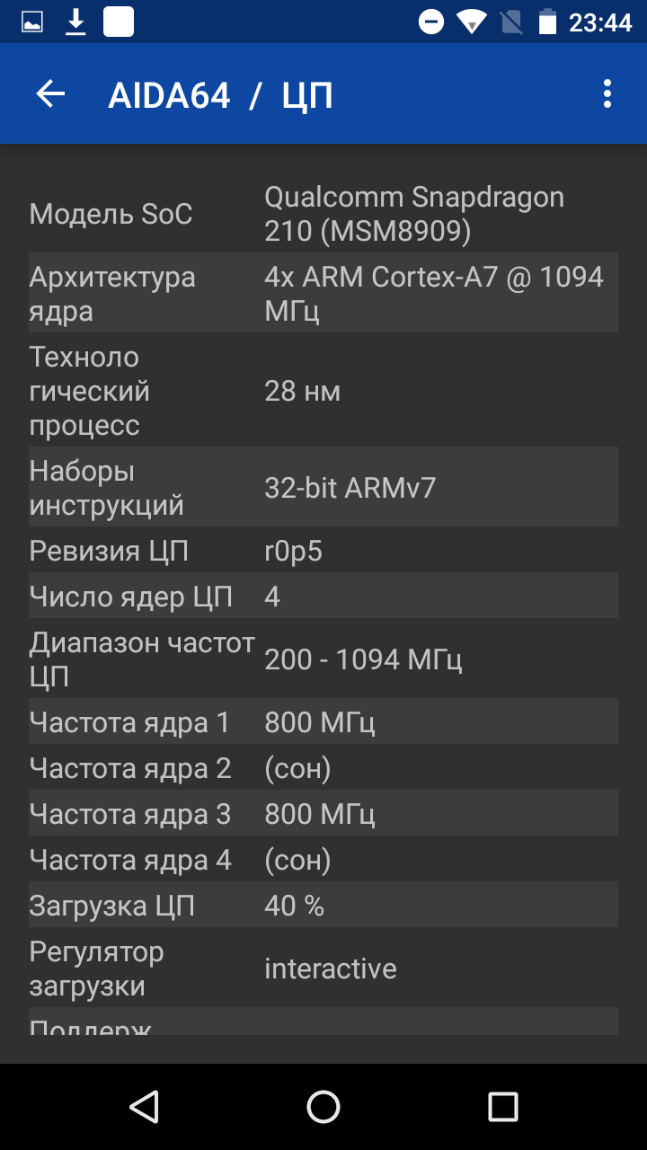Tap the Загрузка ЦП 40 % row
Viewport: 647px width, 1150px height.
tap(323, 906)
